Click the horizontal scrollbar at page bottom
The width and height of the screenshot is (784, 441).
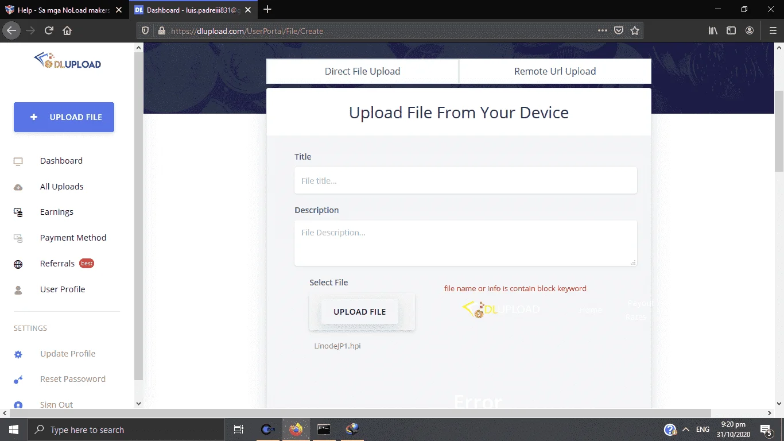[360, 413]
